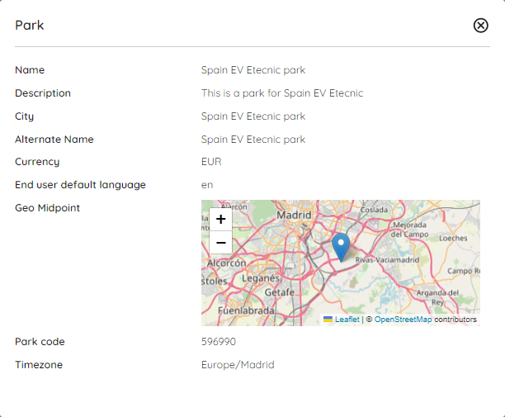Viewport: 505px width, 417px height.
Task: Click the 'Park' dialog title
Action: (30, 26)
